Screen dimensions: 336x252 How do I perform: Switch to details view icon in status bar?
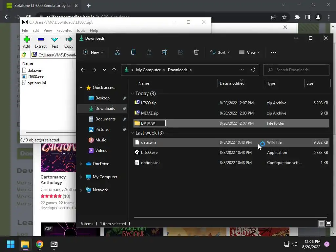(x=322, y=224)
